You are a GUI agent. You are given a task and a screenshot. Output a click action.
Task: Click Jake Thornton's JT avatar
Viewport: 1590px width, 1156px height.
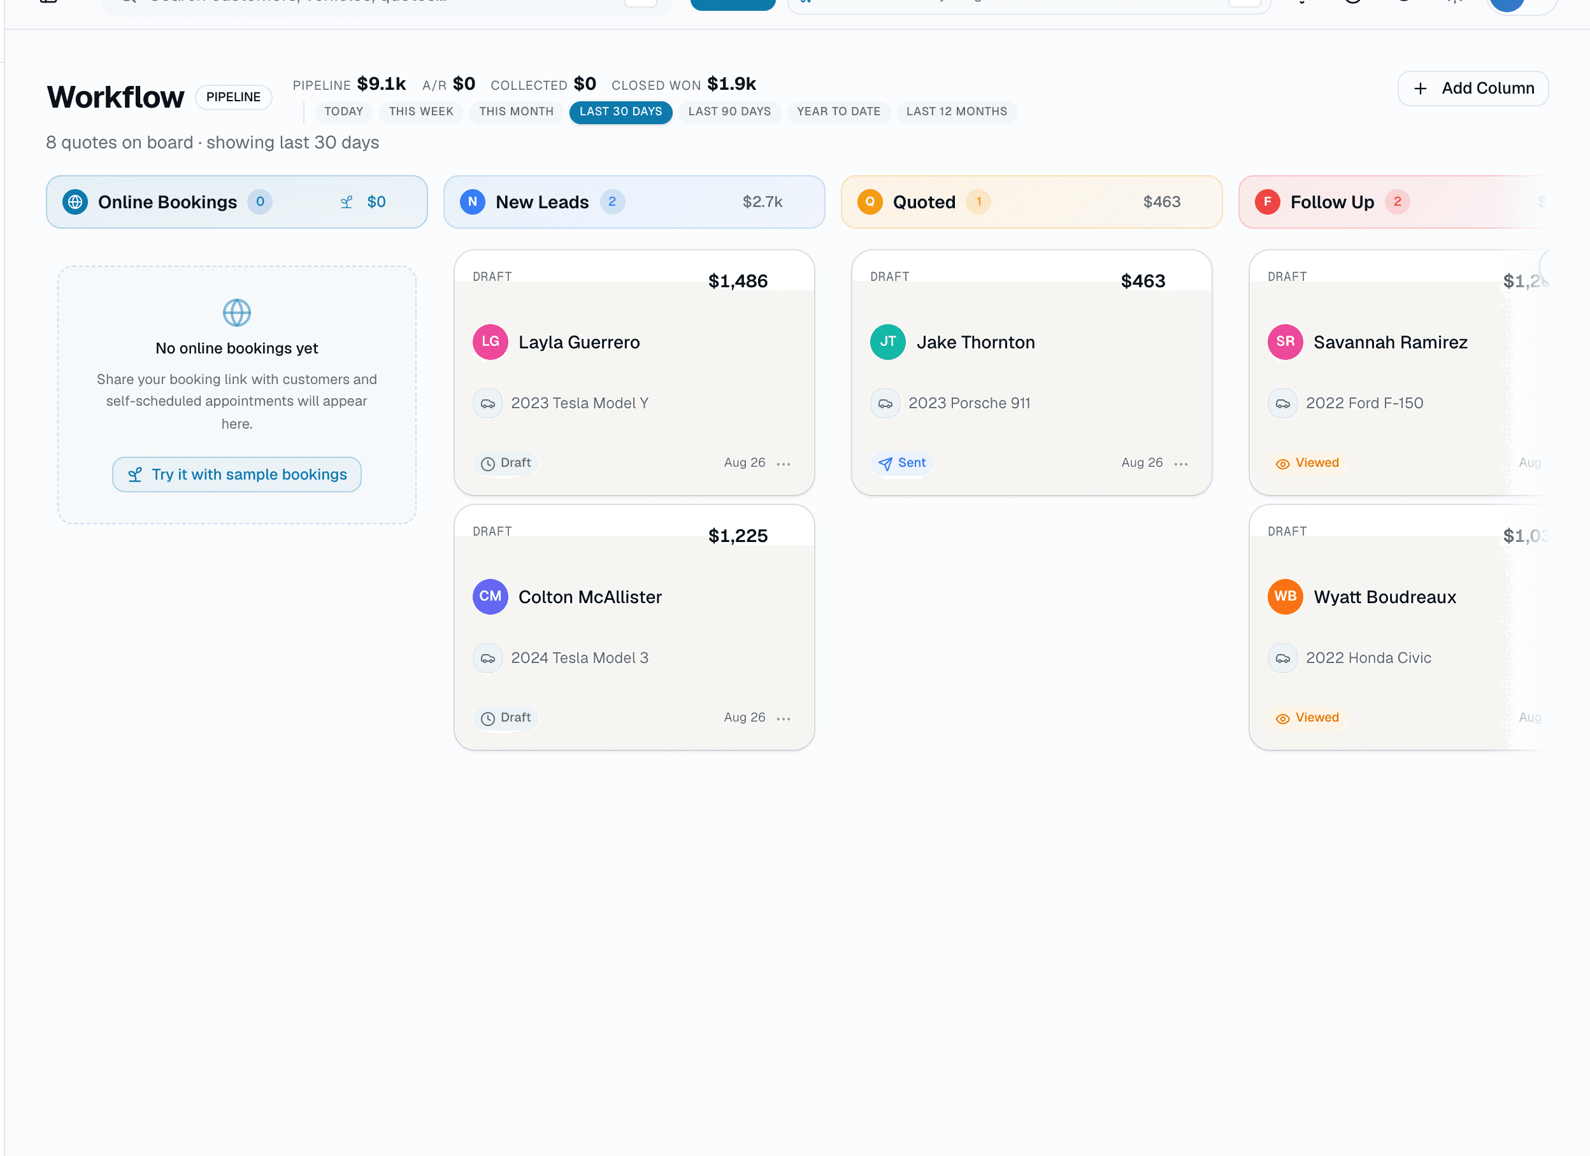click(x=887, y=342)
